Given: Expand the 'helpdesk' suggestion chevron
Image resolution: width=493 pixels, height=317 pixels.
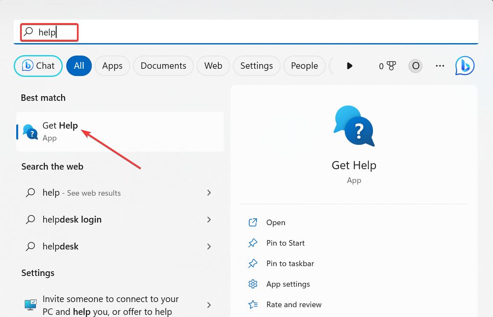Looking at the screenshot, I should tap(209, 246).
